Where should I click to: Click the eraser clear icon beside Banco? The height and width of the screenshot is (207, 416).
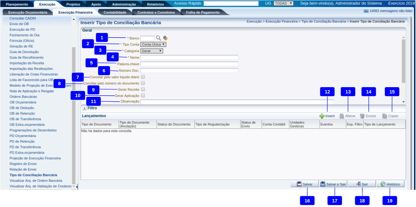click(x=165, y=38)
